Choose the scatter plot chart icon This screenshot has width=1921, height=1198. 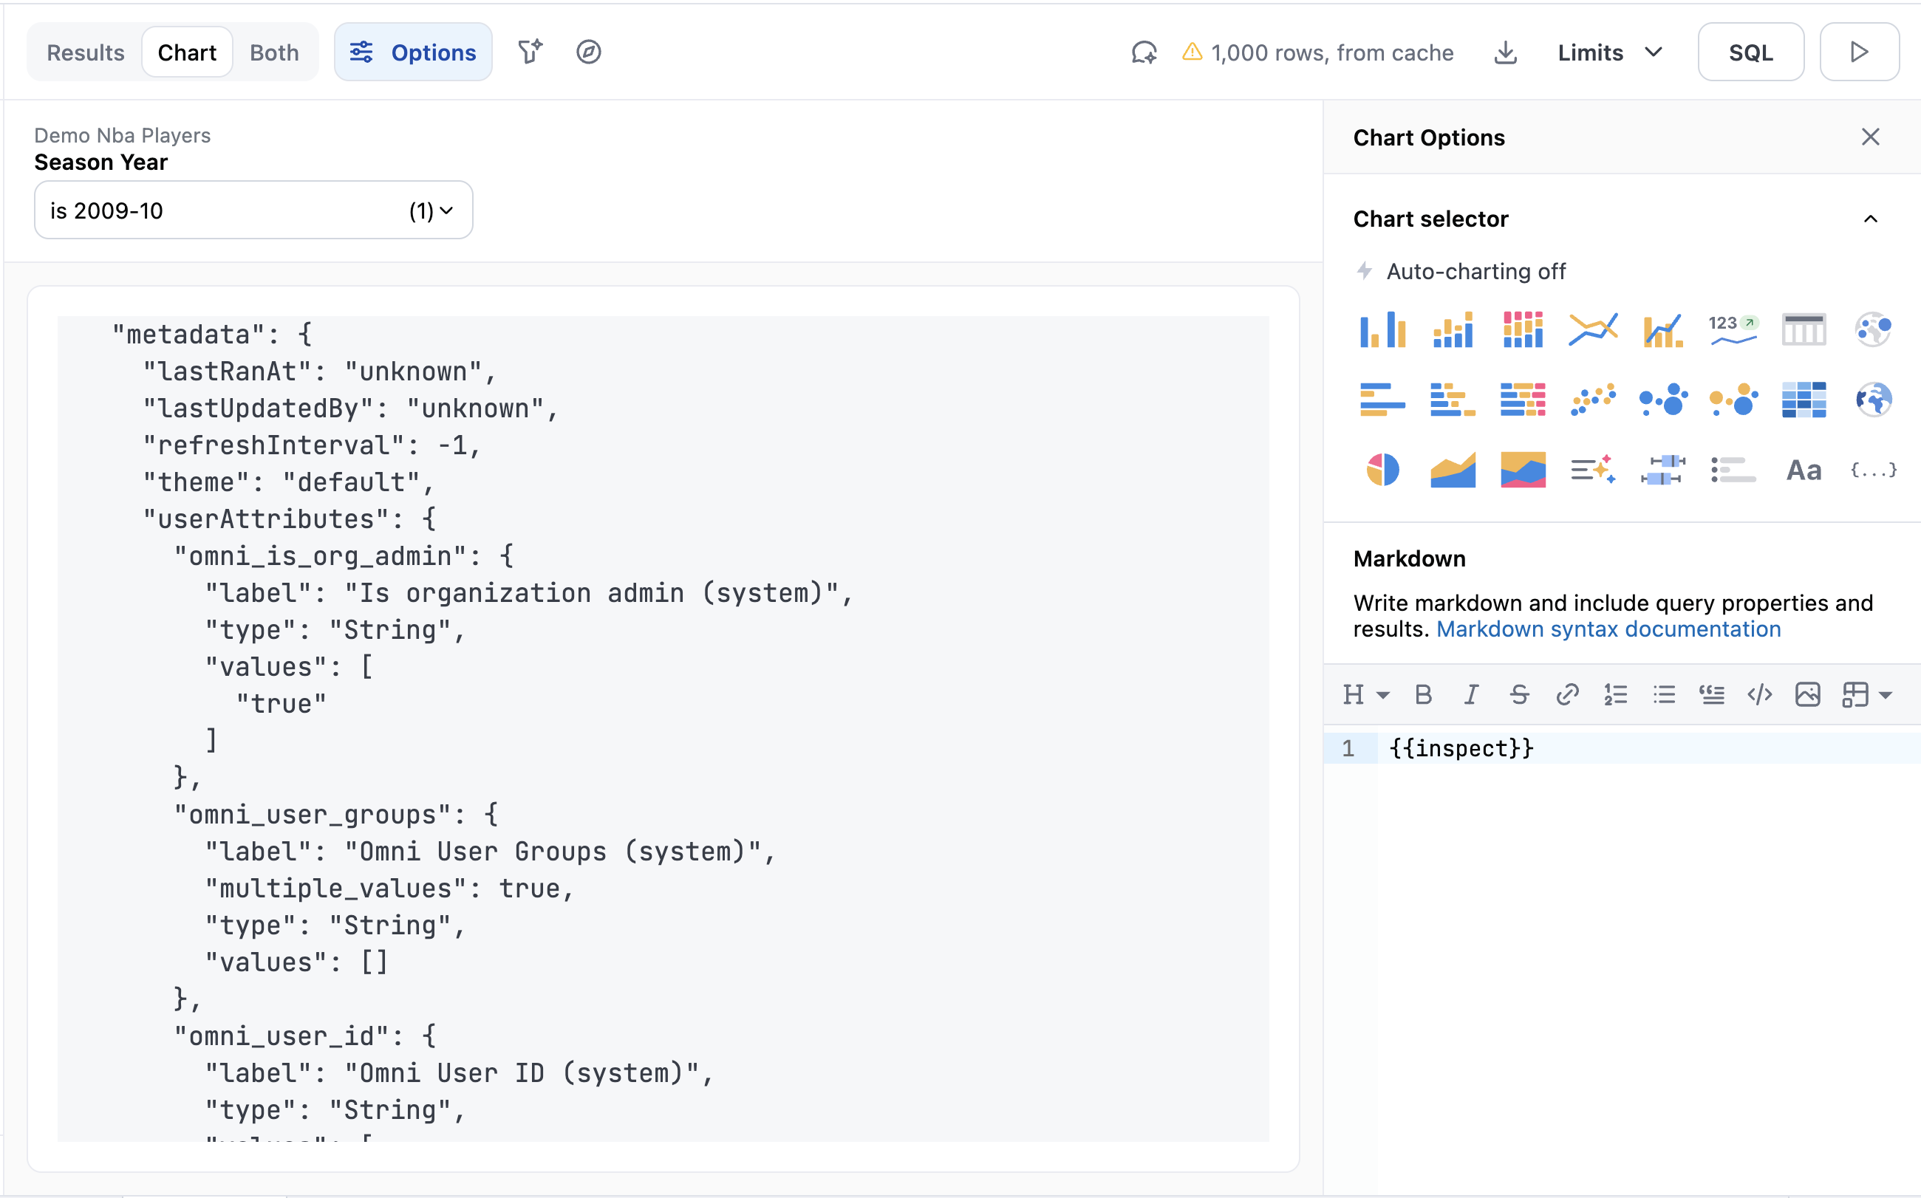(1592, 400)
